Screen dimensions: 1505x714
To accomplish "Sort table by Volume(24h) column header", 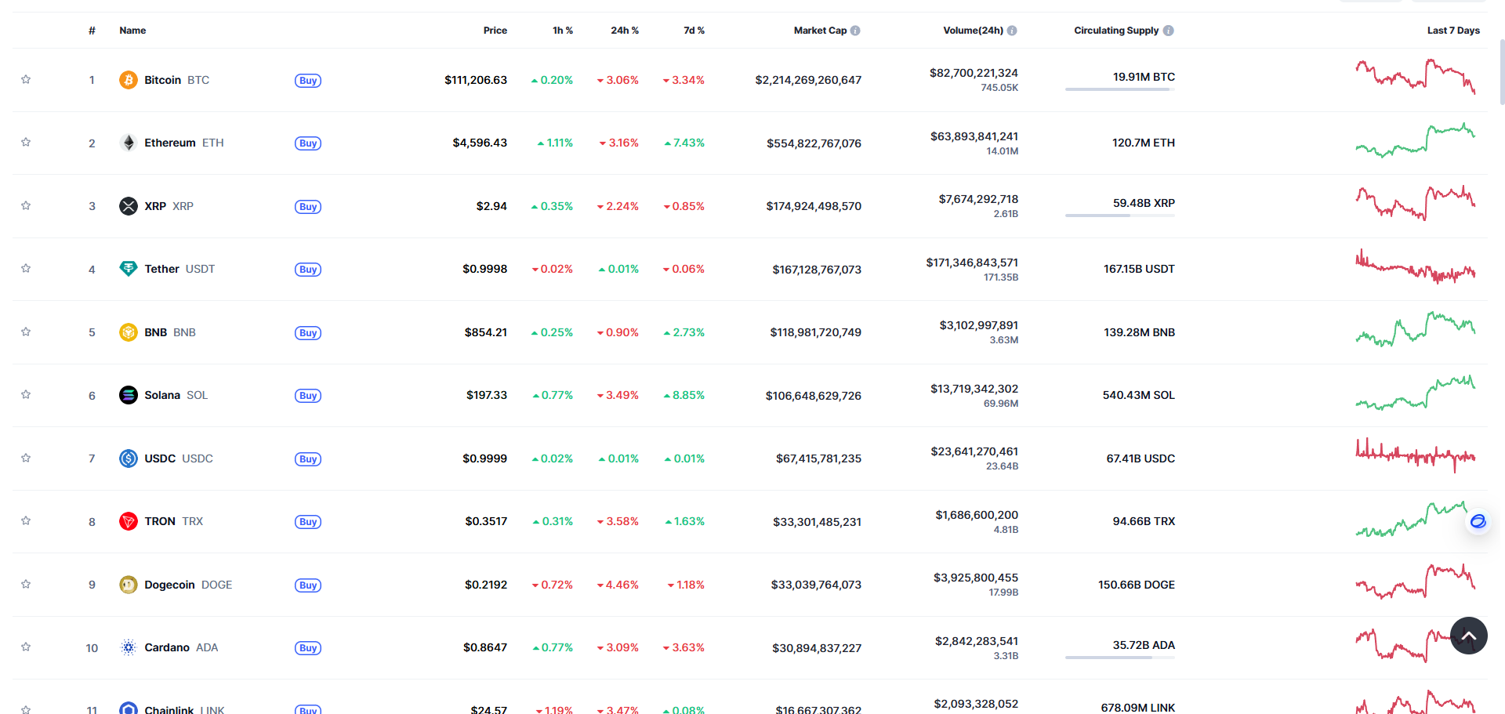I will pos(973,31).
